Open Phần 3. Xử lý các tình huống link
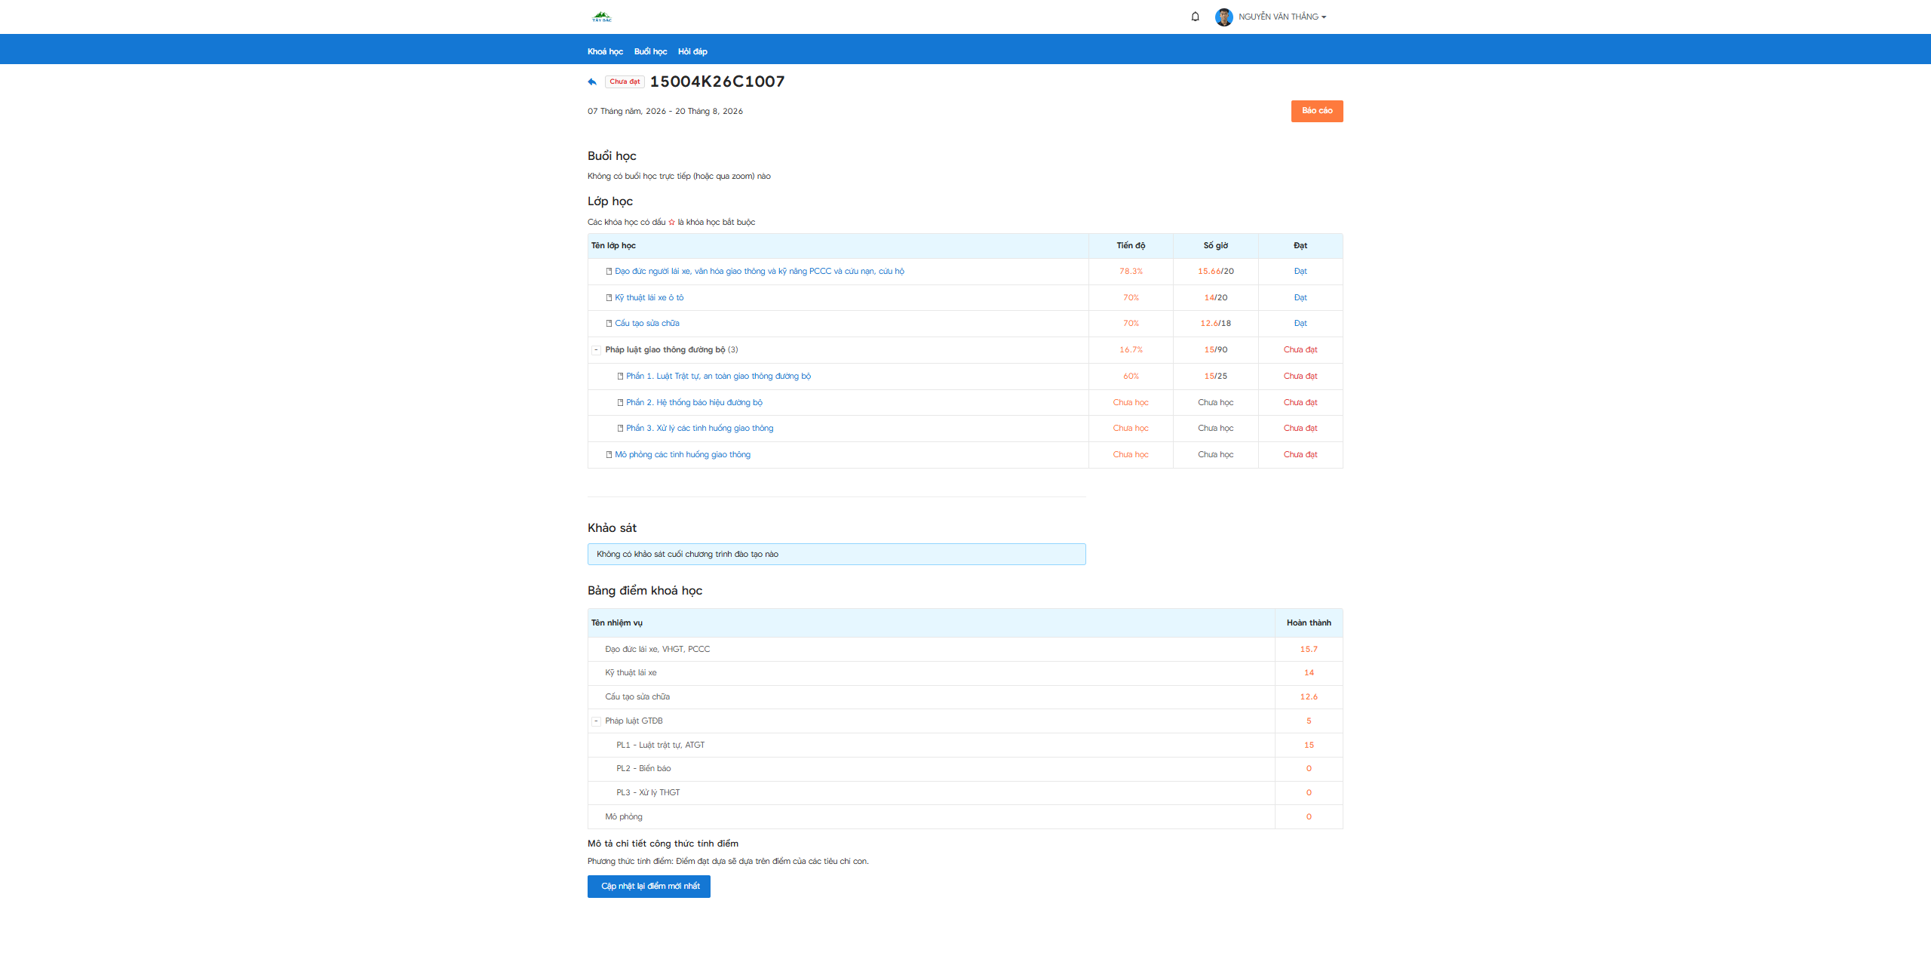The width and height of the screenshot is (1931, 959). 699,429
